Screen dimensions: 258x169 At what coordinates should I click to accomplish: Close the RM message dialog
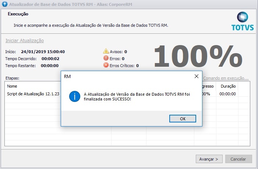(197, 76)
